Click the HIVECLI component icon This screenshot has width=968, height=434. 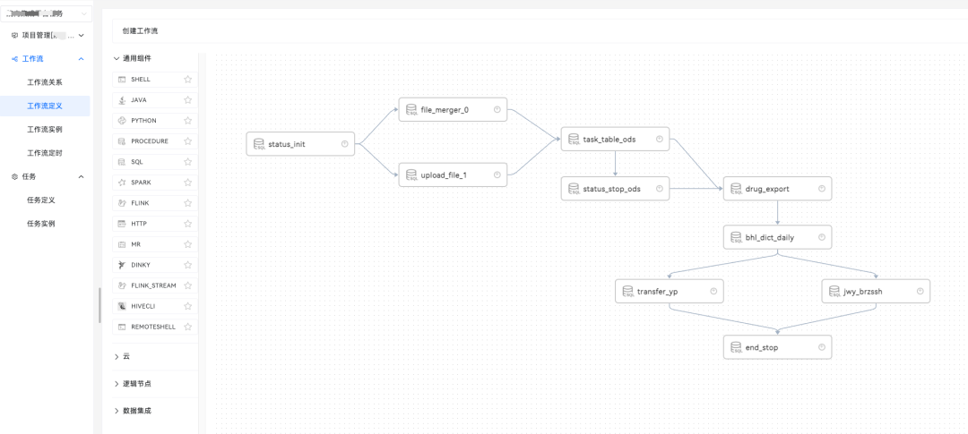122,306
